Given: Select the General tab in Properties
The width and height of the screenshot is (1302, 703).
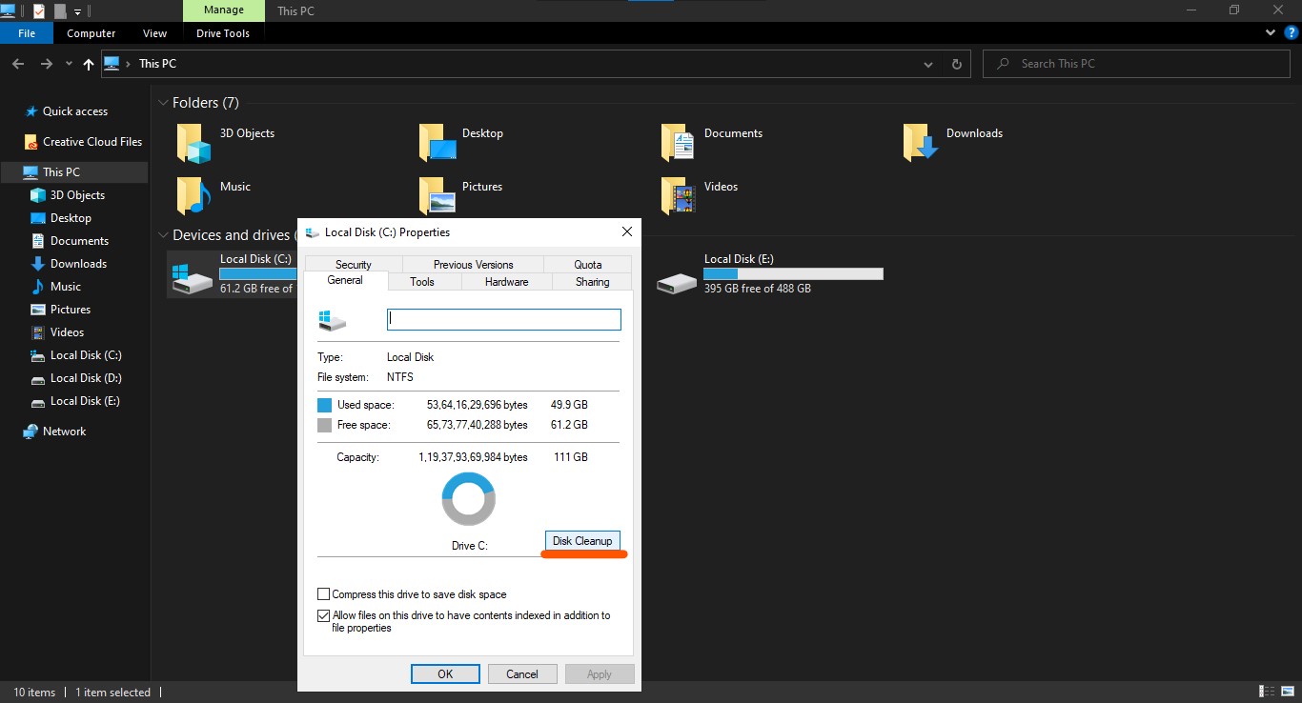Looking at the screenshot, I should [x=345, y=281].
